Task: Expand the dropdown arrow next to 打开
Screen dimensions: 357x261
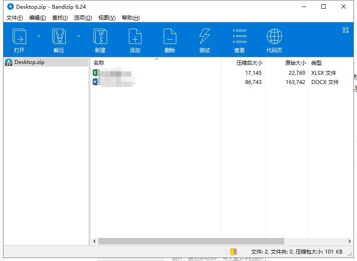Action: tap(39, 37)
